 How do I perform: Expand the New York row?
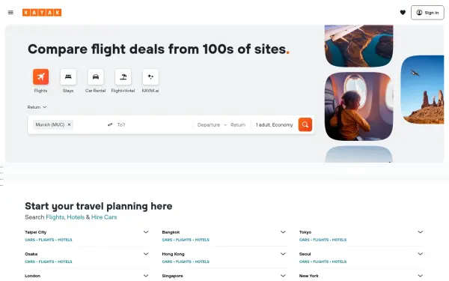pos(420,276)
